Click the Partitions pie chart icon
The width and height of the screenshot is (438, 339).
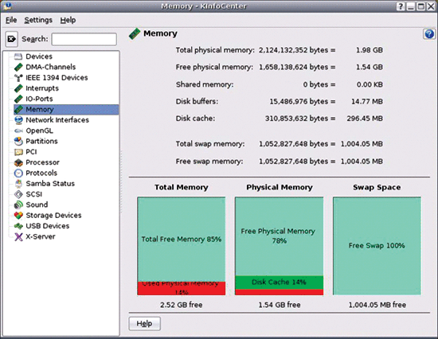[x=18, y=142]
